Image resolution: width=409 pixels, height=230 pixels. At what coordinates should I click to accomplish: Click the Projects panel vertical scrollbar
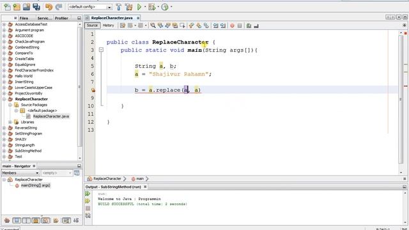click(80, 86)
